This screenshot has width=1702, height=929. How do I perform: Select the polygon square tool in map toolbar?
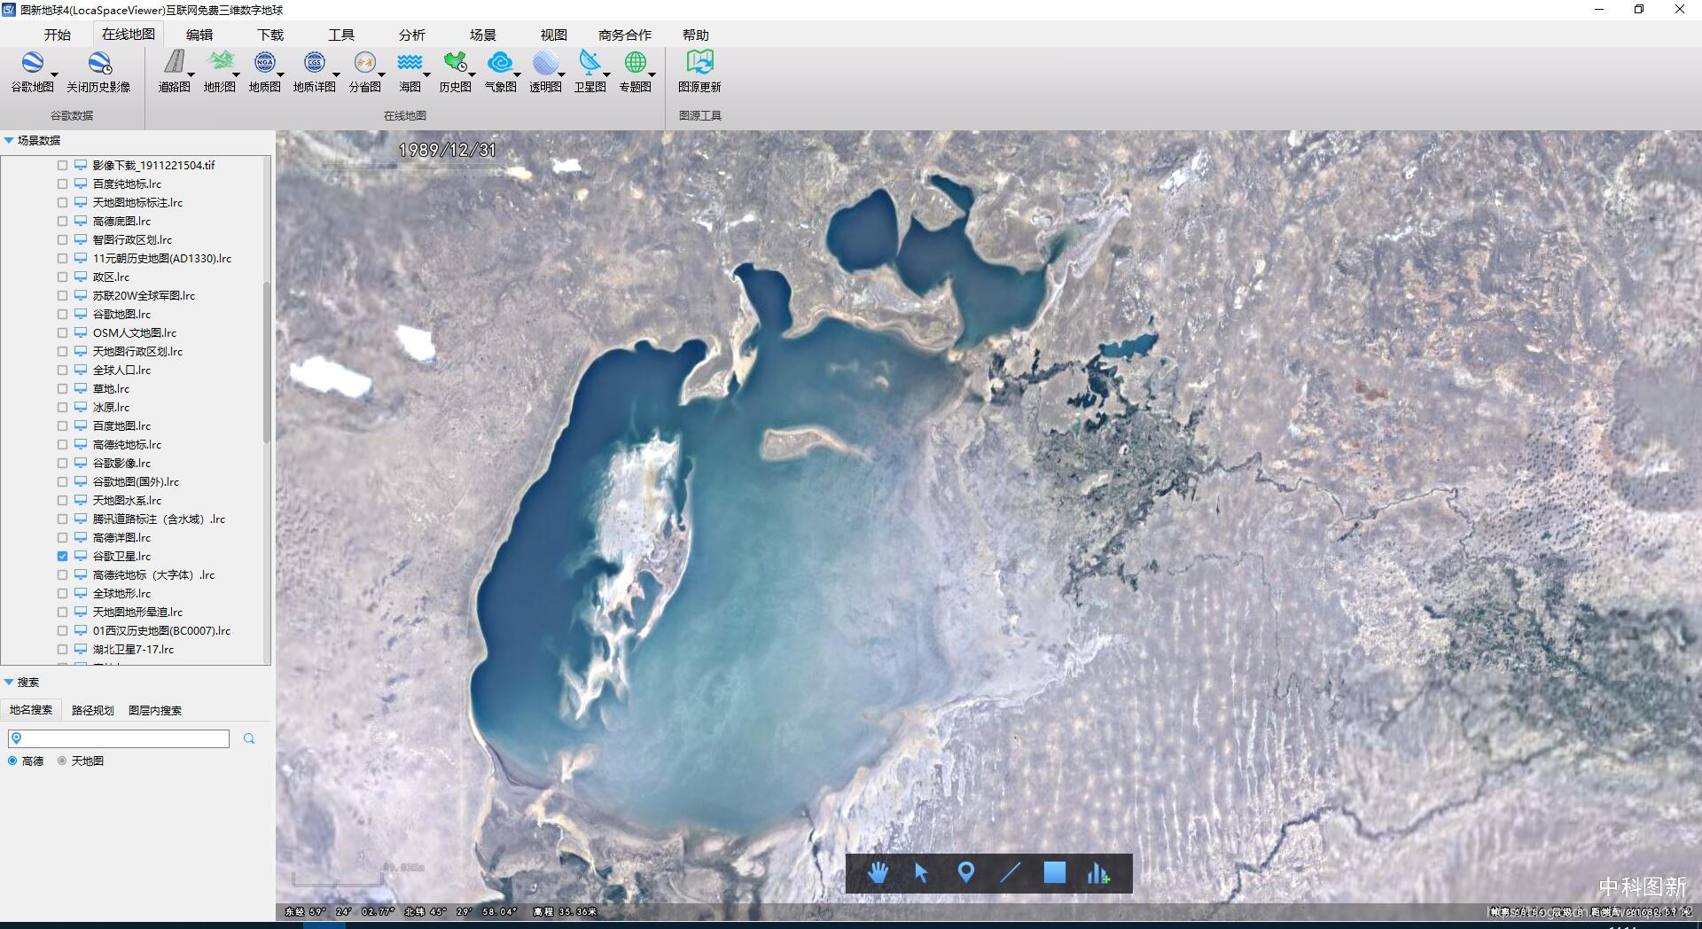coord(1054,873)
